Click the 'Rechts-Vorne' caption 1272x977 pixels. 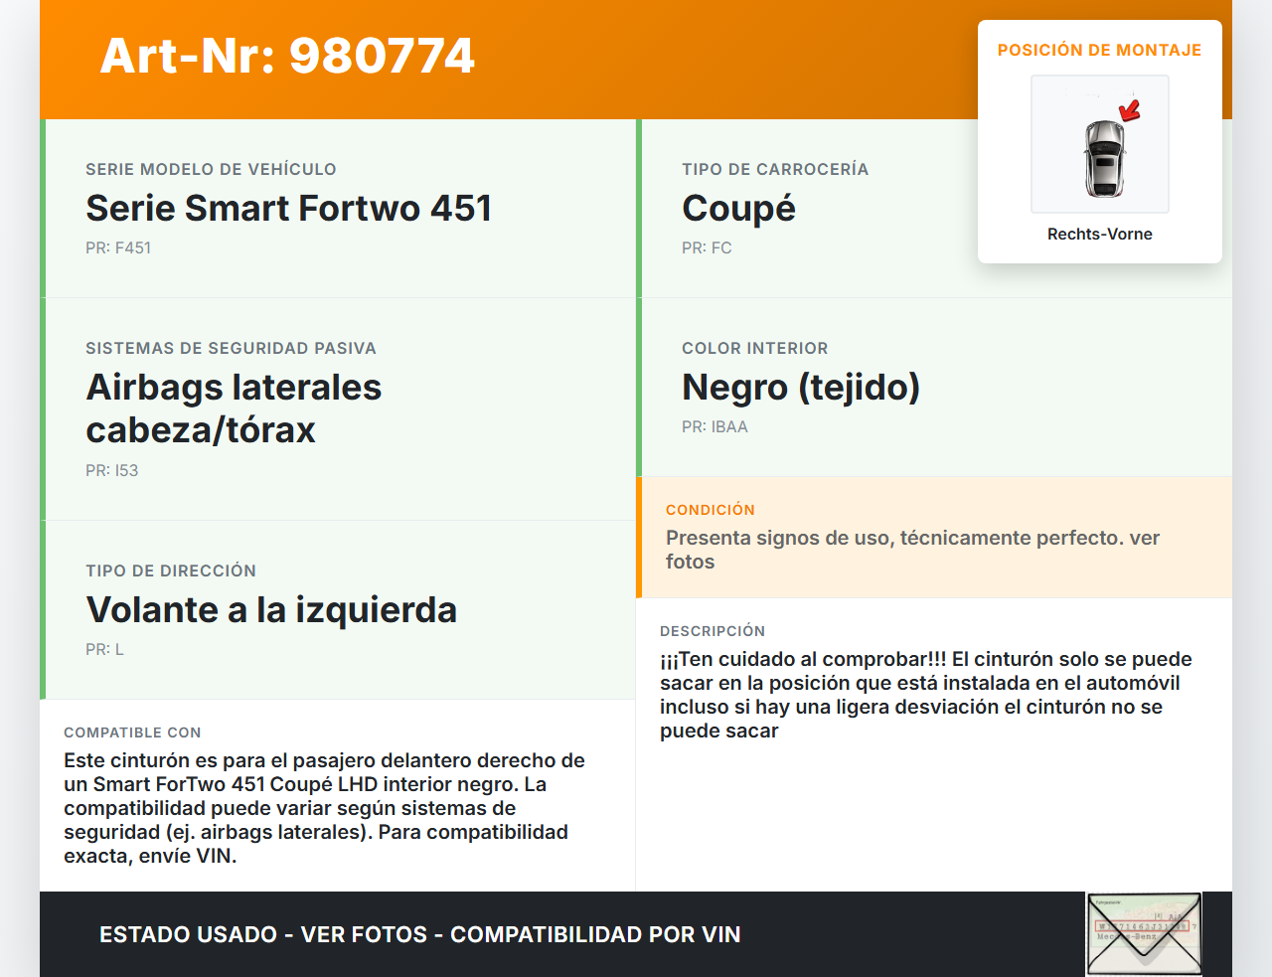[1100, 234]
